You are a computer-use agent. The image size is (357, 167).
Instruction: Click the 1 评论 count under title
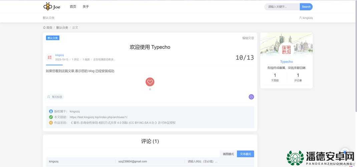coord(75,59)
